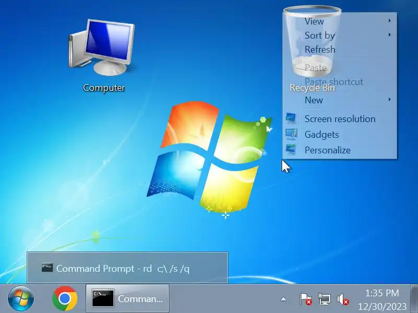This screenshot has width=418, height=313.
Task: Launch Google Chrome from the taskbar
Action: coord(65,298)
